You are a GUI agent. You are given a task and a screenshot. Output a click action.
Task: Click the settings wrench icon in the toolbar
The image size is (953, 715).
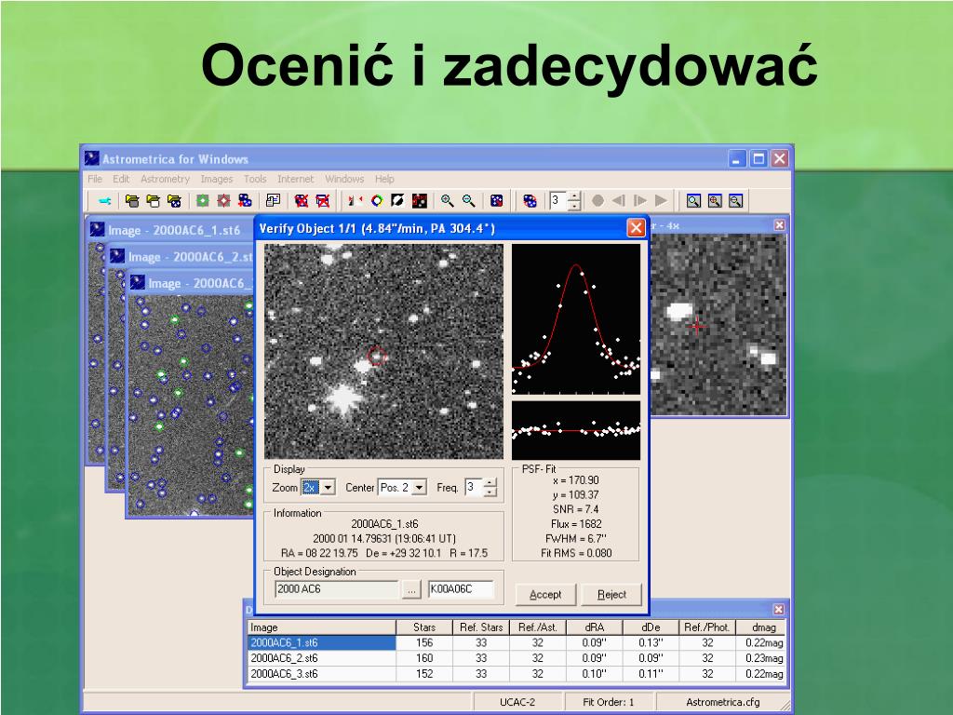(x=104, y=201)
